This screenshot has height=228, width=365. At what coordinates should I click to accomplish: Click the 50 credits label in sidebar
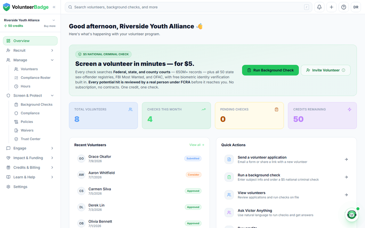(15, 26)
